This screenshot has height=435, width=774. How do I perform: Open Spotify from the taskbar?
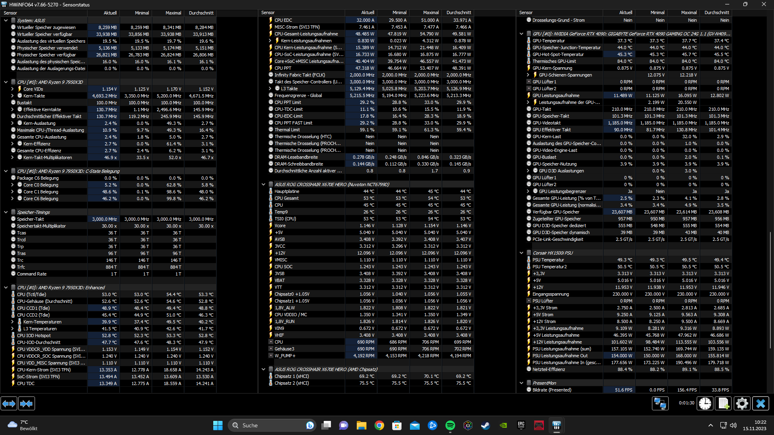point(450,425)
